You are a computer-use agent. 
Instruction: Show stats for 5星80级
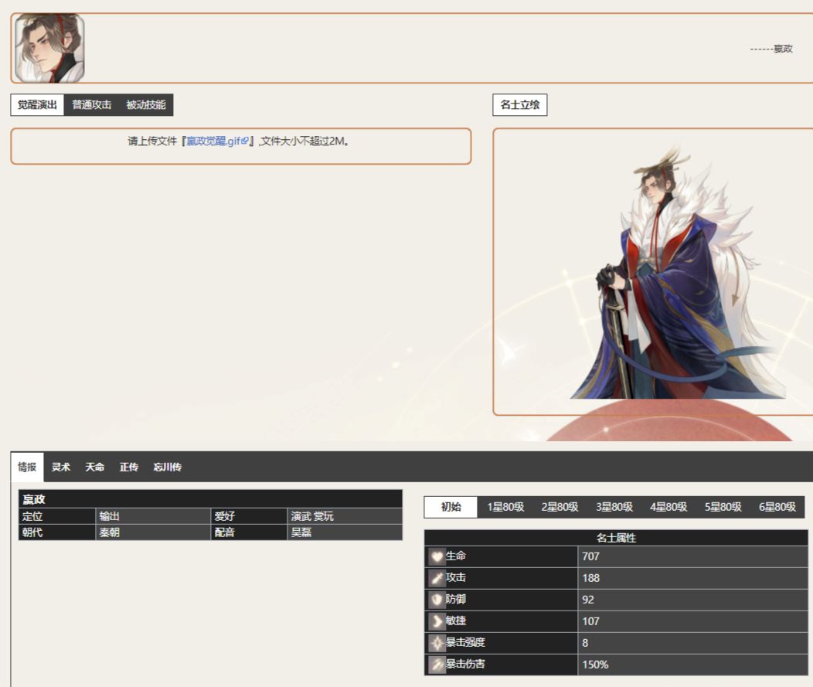(x=723, y=507)
